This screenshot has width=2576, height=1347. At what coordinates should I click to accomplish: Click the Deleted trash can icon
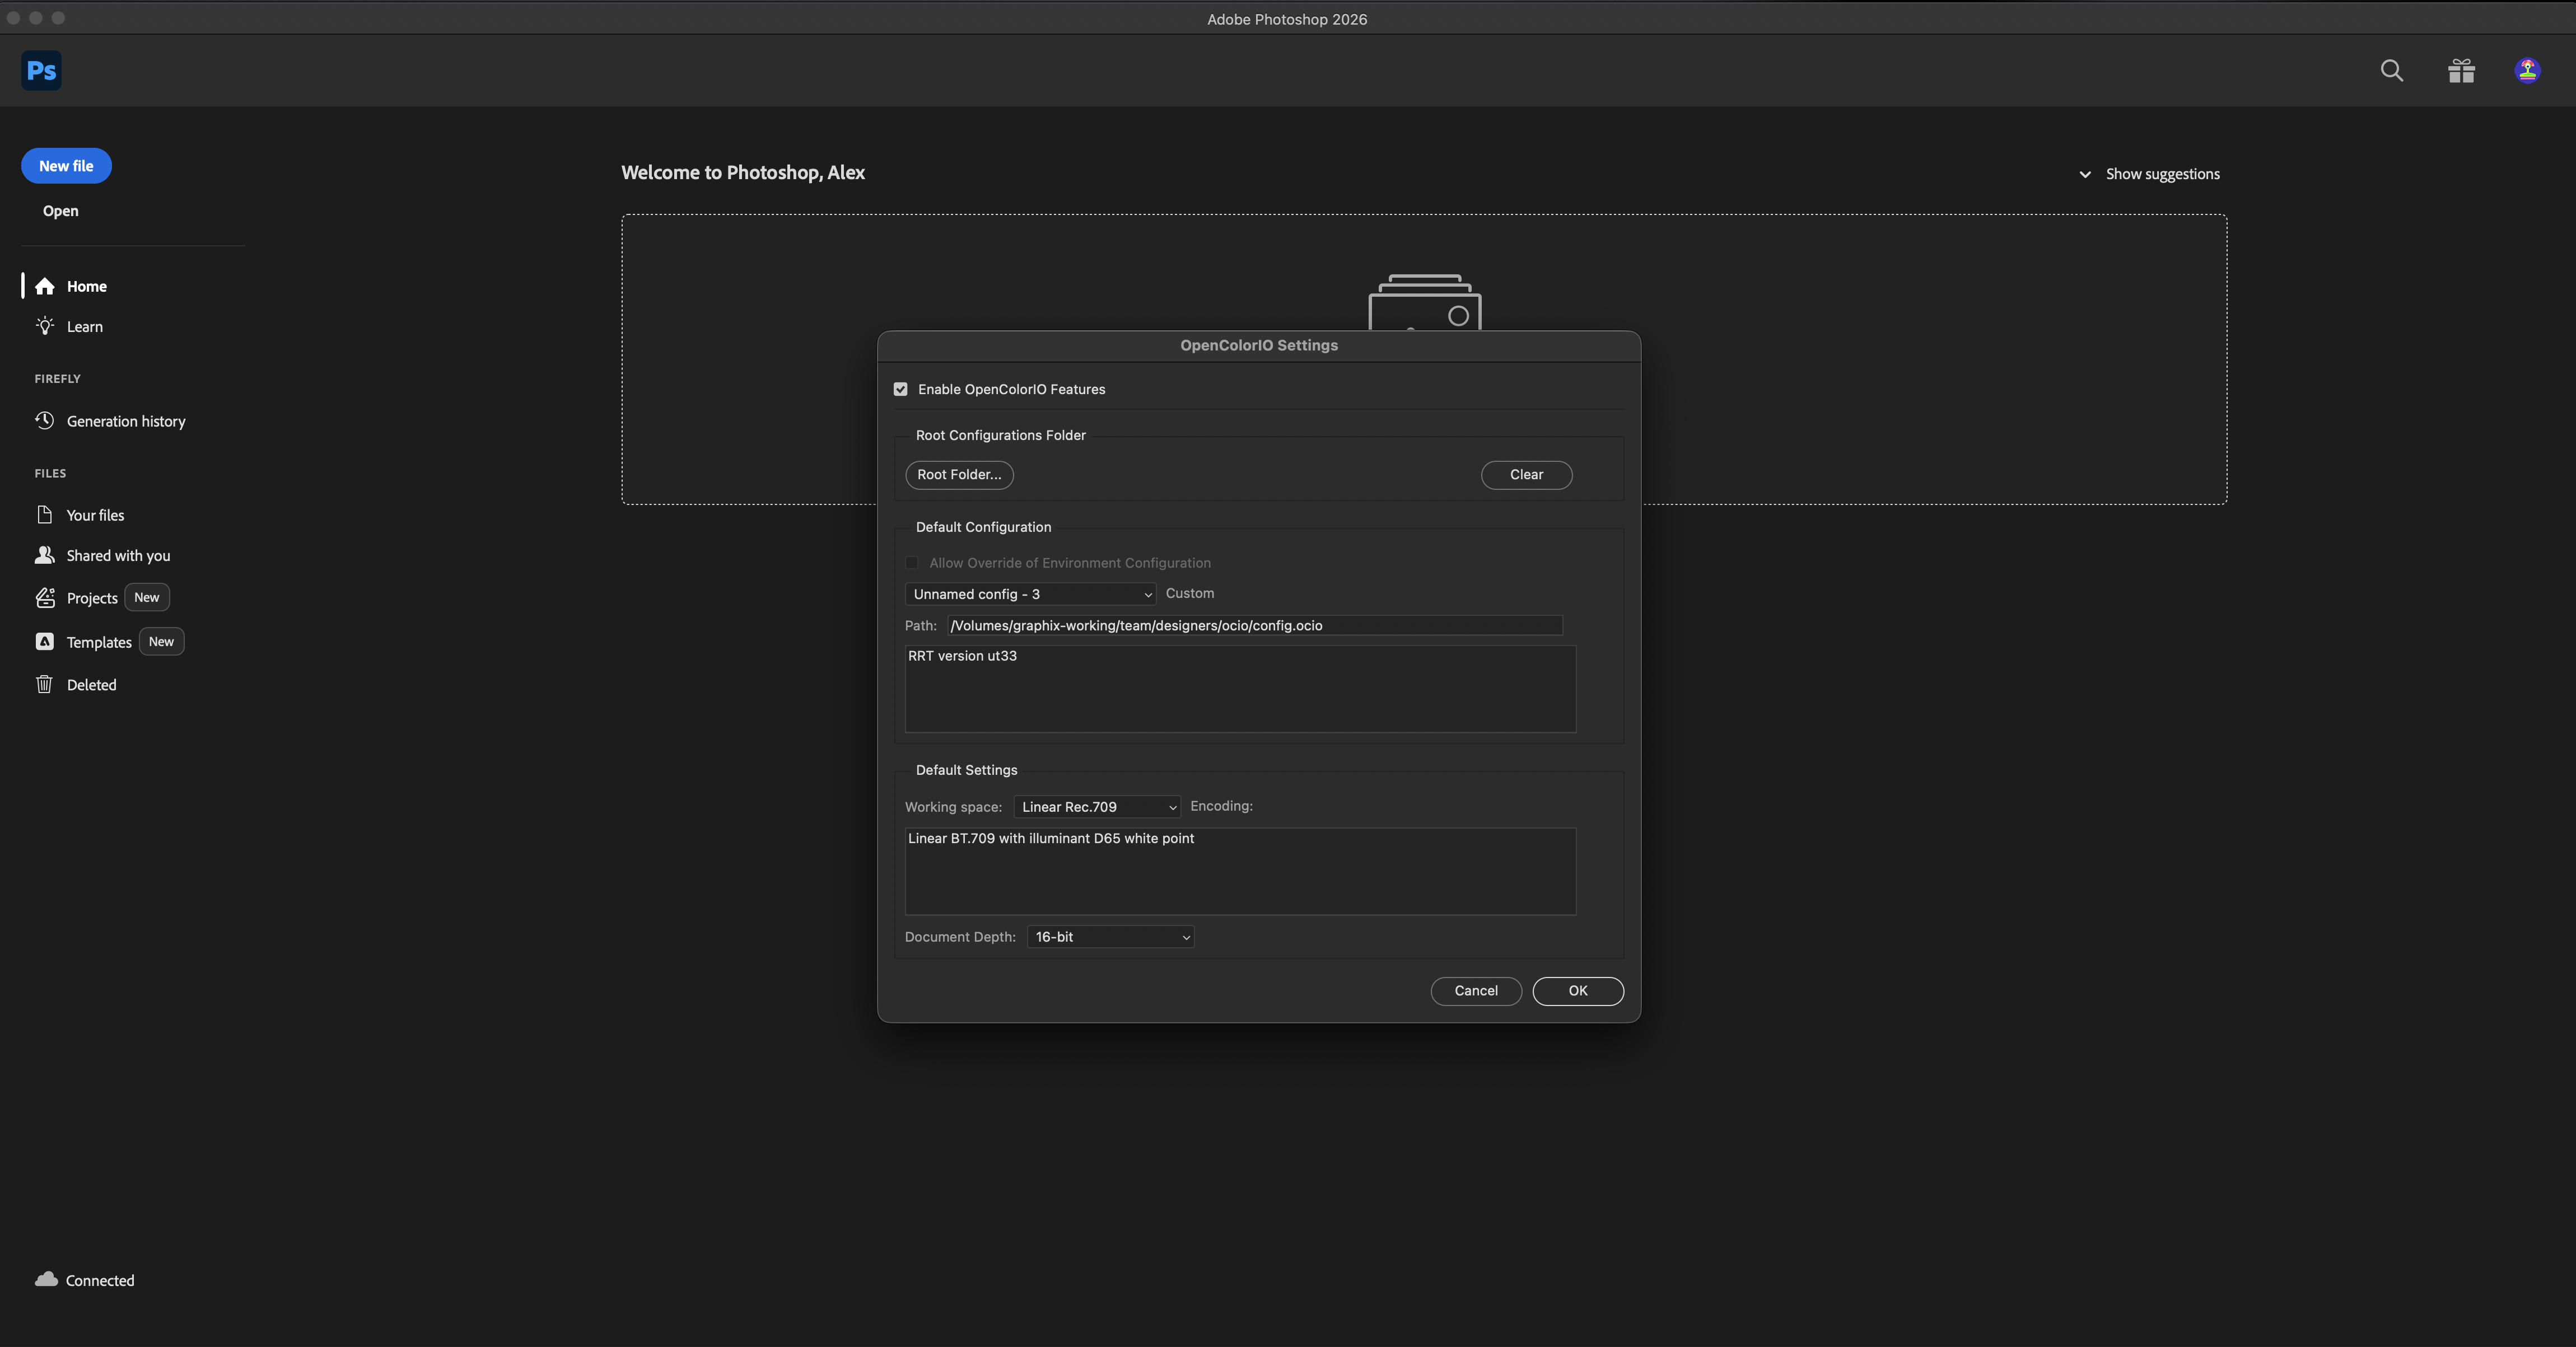pos(44,684)
